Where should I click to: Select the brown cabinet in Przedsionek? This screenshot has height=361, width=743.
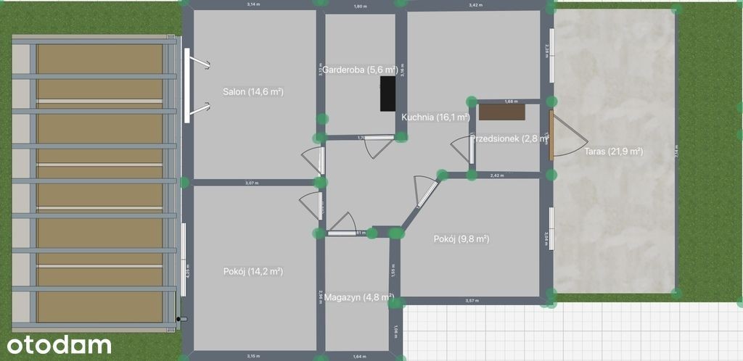[497, 112]
